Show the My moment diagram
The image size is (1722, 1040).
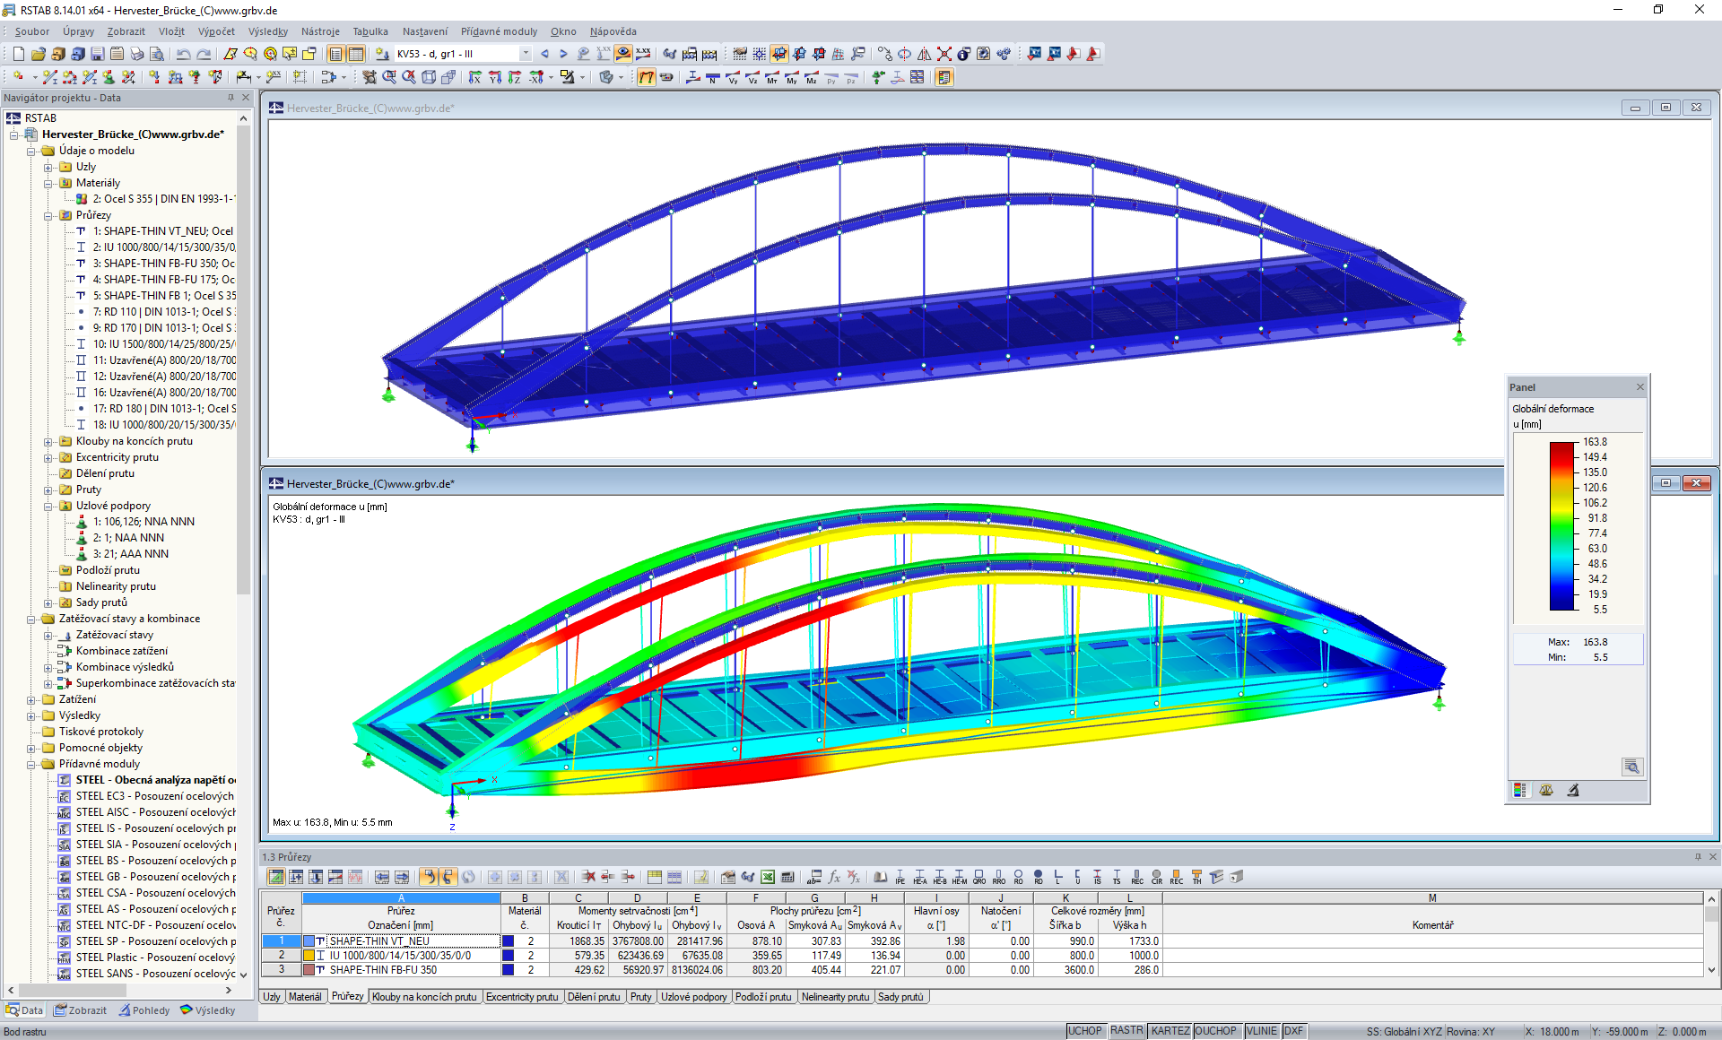790,78
